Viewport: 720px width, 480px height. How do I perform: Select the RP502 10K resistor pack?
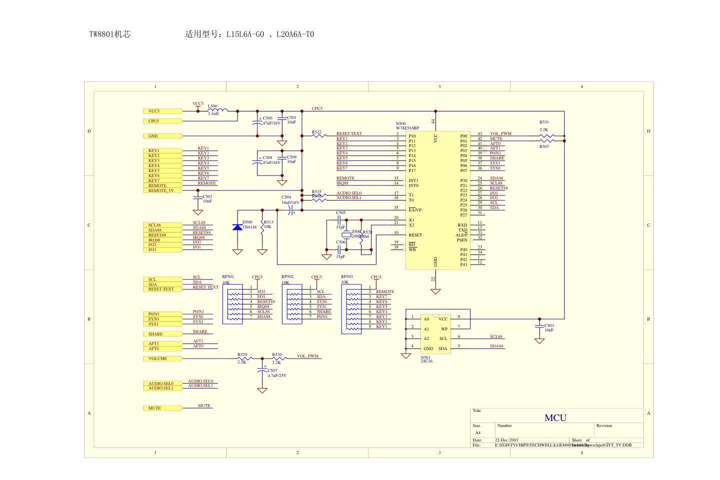click(x=292, y=304)
